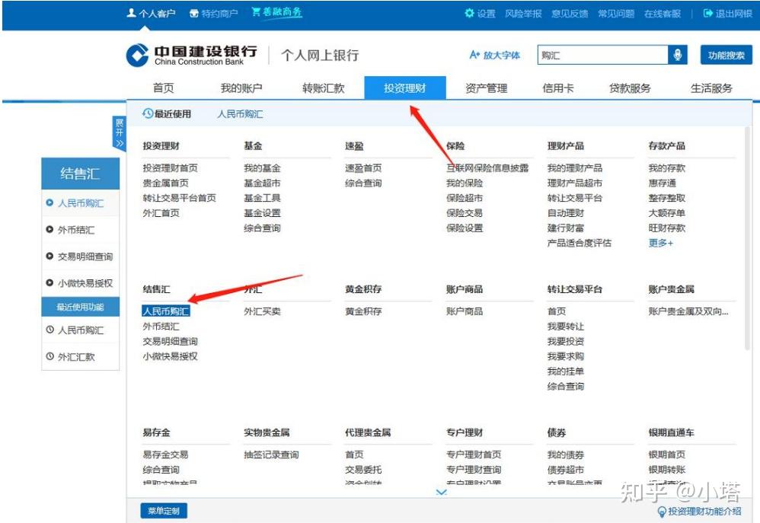Click the microphone voice search icon
This screenshot has height=523, width=760.
(678, 55)
